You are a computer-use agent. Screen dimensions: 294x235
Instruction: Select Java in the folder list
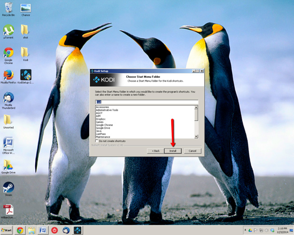click(x=99, y=131)
